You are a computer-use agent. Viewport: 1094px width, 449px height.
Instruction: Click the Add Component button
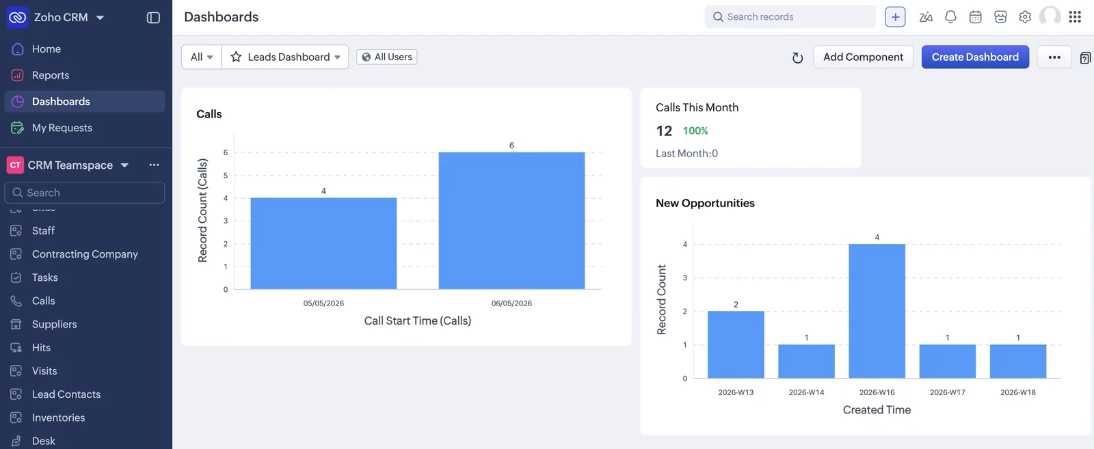(x=863, y=57)
